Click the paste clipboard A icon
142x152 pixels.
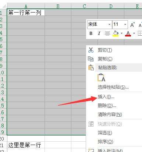pos(102,78)
